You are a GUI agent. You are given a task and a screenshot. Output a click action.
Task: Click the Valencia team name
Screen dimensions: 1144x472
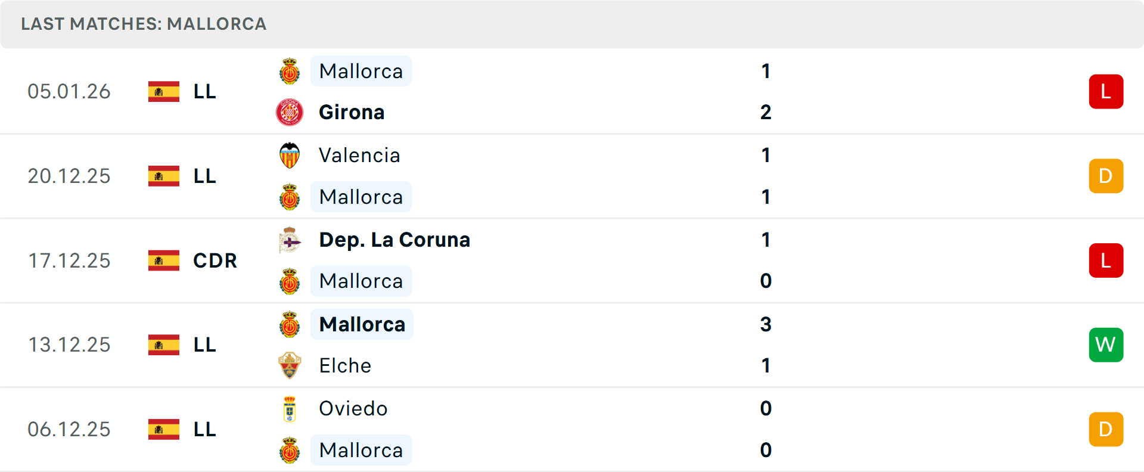pos(359,156)
